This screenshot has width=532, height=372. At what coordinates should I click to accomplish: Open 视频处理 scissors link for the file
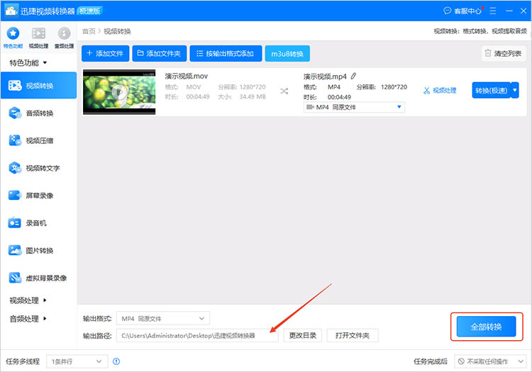(x=440, y=91)
